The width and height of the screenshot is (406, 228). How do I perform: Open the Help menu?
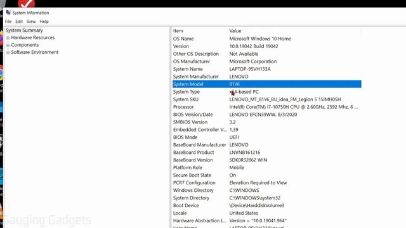pyautogui.click(x=44, y=22)
